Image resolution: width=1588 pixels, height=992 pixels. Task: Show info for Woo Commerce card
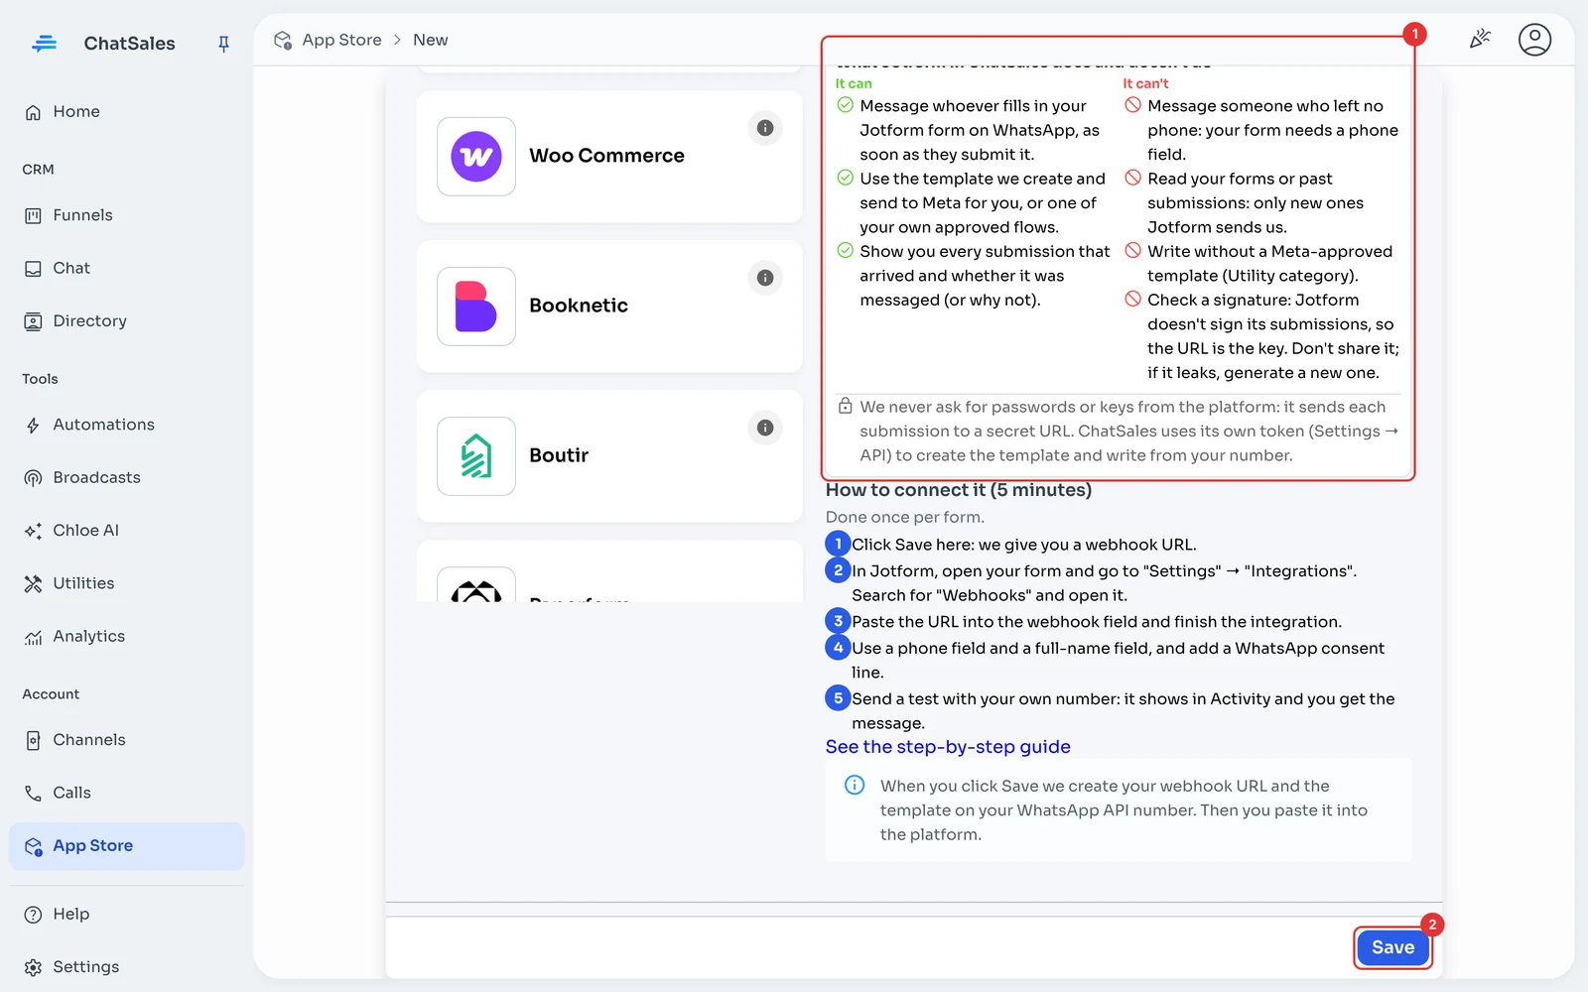[765, 128]
